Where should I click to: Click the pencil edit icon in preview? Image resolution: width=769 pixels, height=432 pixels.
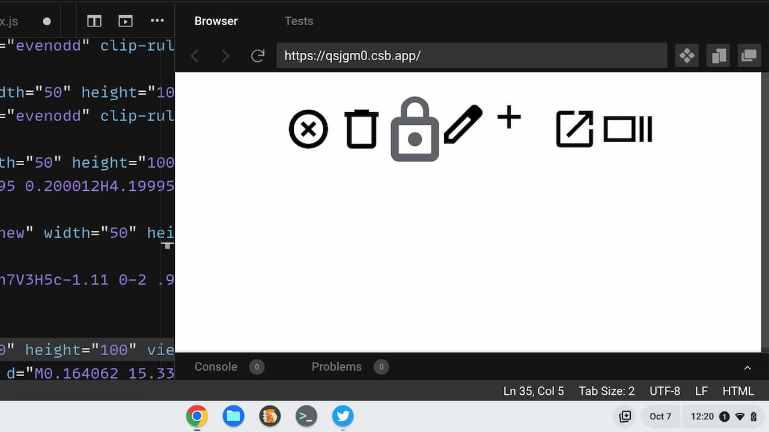point(463,124)
